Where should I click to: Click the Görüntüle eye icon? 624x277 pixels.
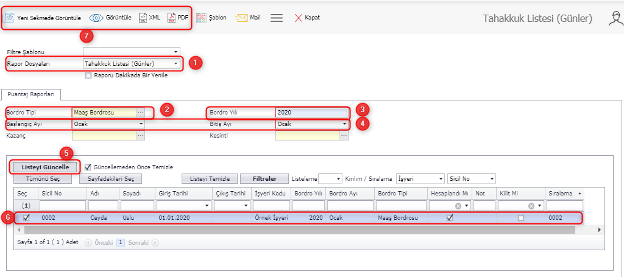tap(96, 18)
